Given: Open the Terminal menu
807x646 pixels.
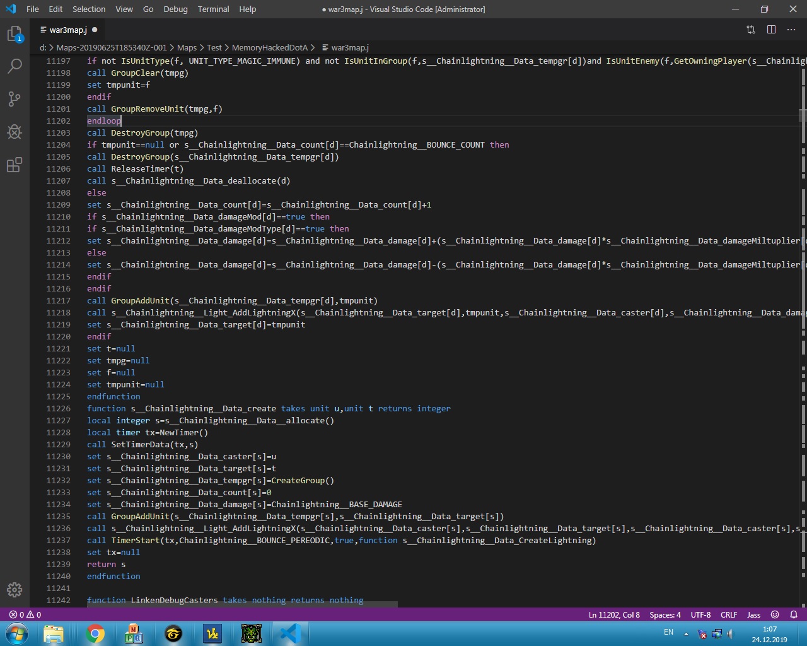Looking at the screenshot, I should click(213, 9).
